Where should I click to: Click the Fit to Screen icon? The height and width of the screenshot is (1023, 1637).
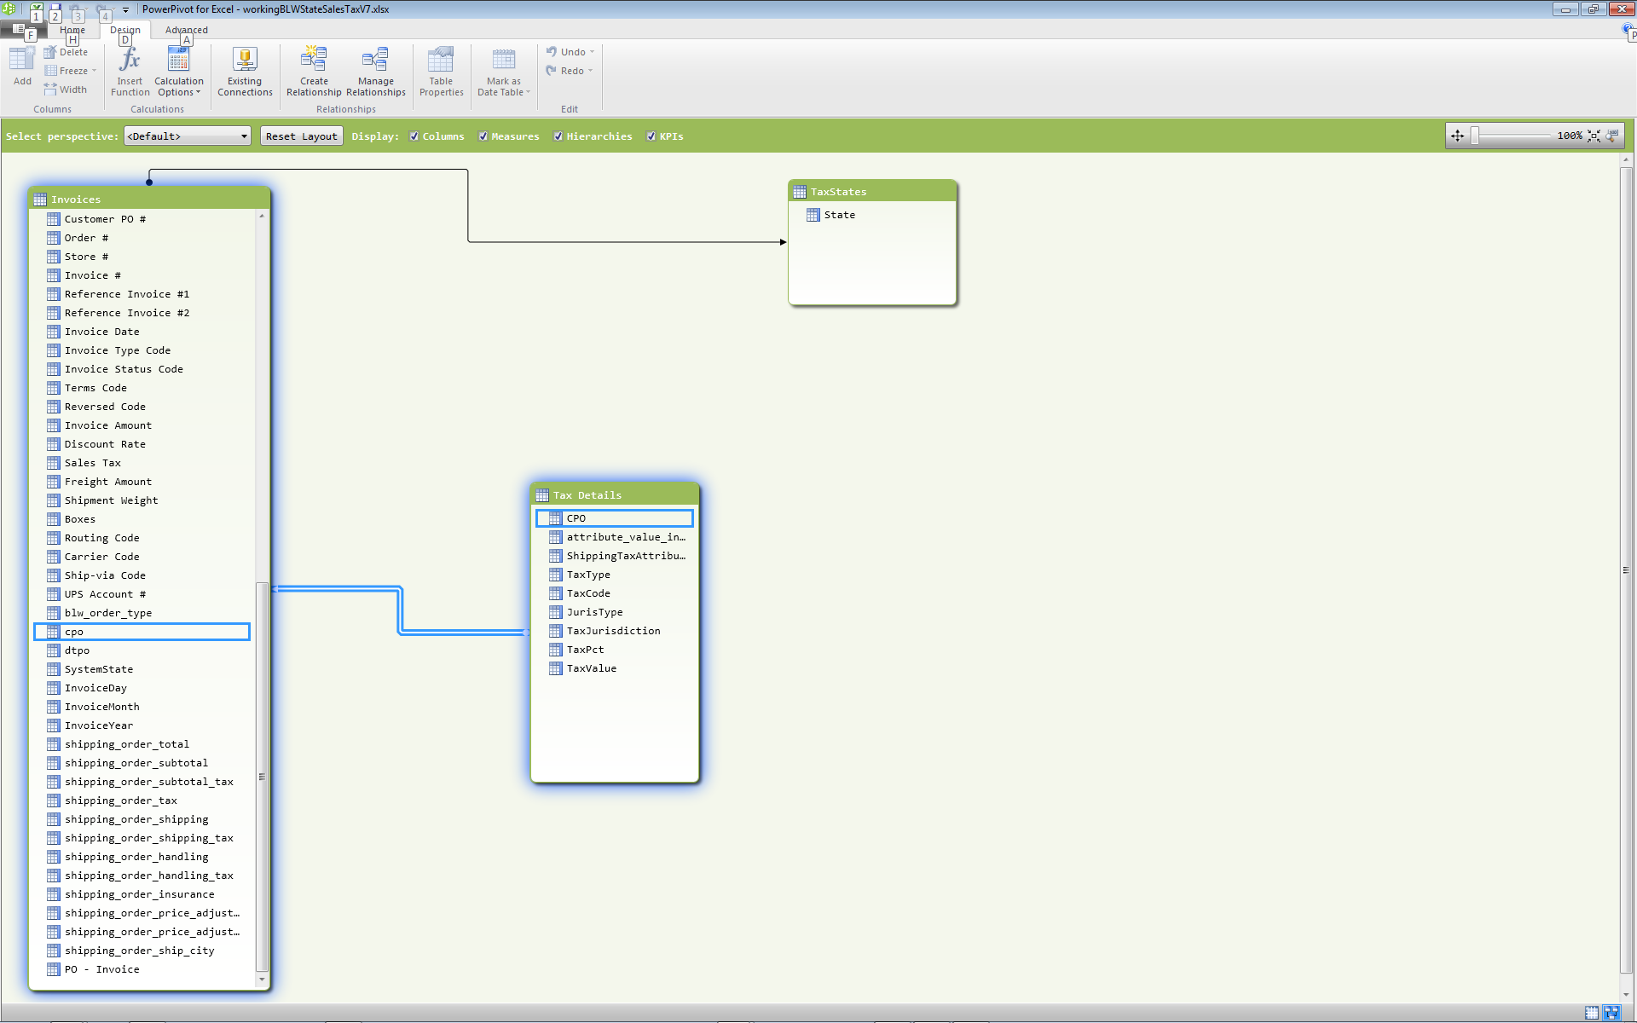pos(1594,136)
